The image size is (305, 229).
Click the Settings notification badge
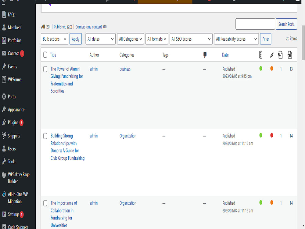22,215
